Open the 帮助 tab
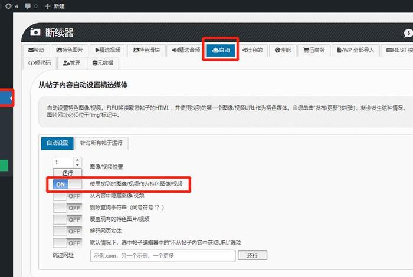 point(37,50)
